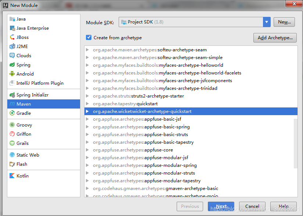Click the Gradle icon
This screenshot has width=303, height=216.
click(x=12, y=113)
